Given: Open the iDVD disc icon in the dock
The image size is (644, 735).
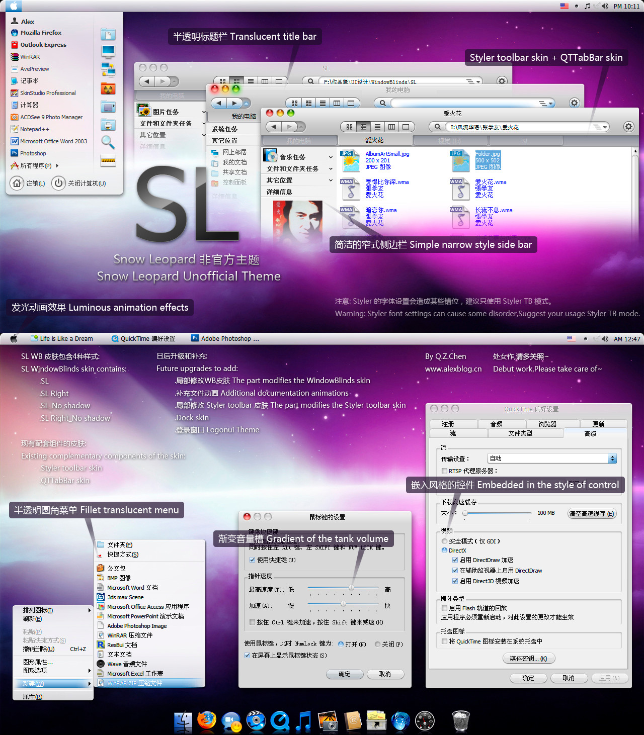Looking at the screenshot, I should pos(256,720).
